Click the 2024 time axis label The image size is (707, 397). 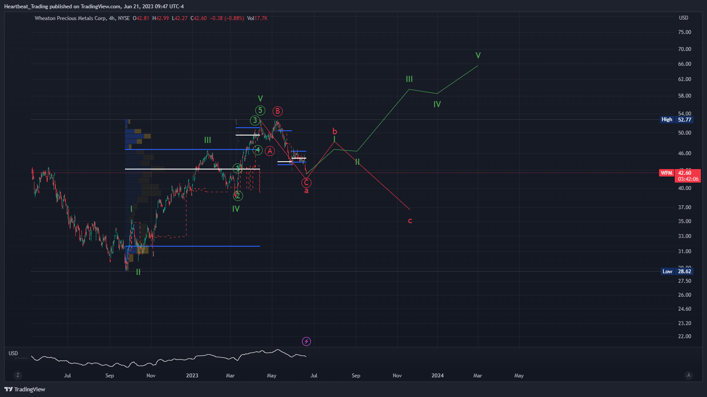click(x=438, y=376)
